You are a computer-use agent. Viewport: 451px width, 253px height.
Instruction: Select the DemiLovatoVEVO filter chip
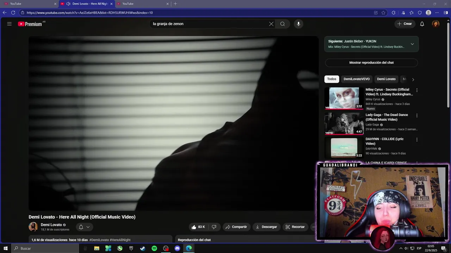point(357,79)
